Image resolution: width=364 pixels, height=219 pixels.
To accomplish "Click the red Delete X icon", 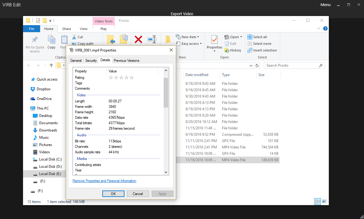I will tap(138, 39).
